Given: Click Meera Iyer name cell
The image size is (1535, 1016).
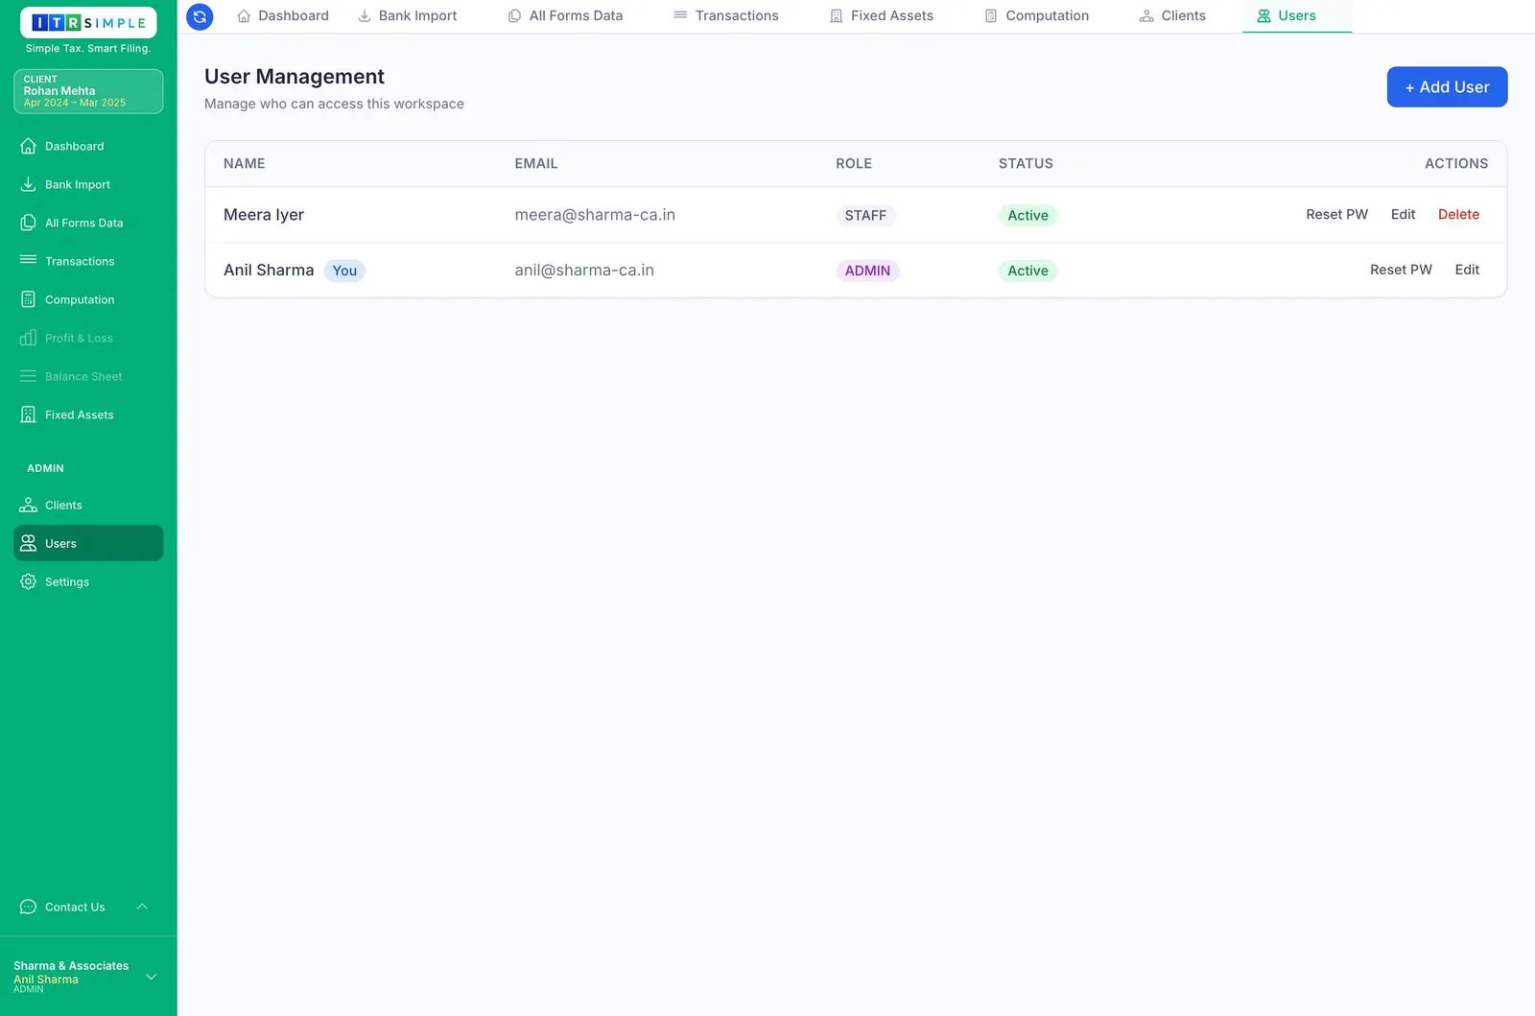Looking at the screenshot, I should click(x=264, y=215).
